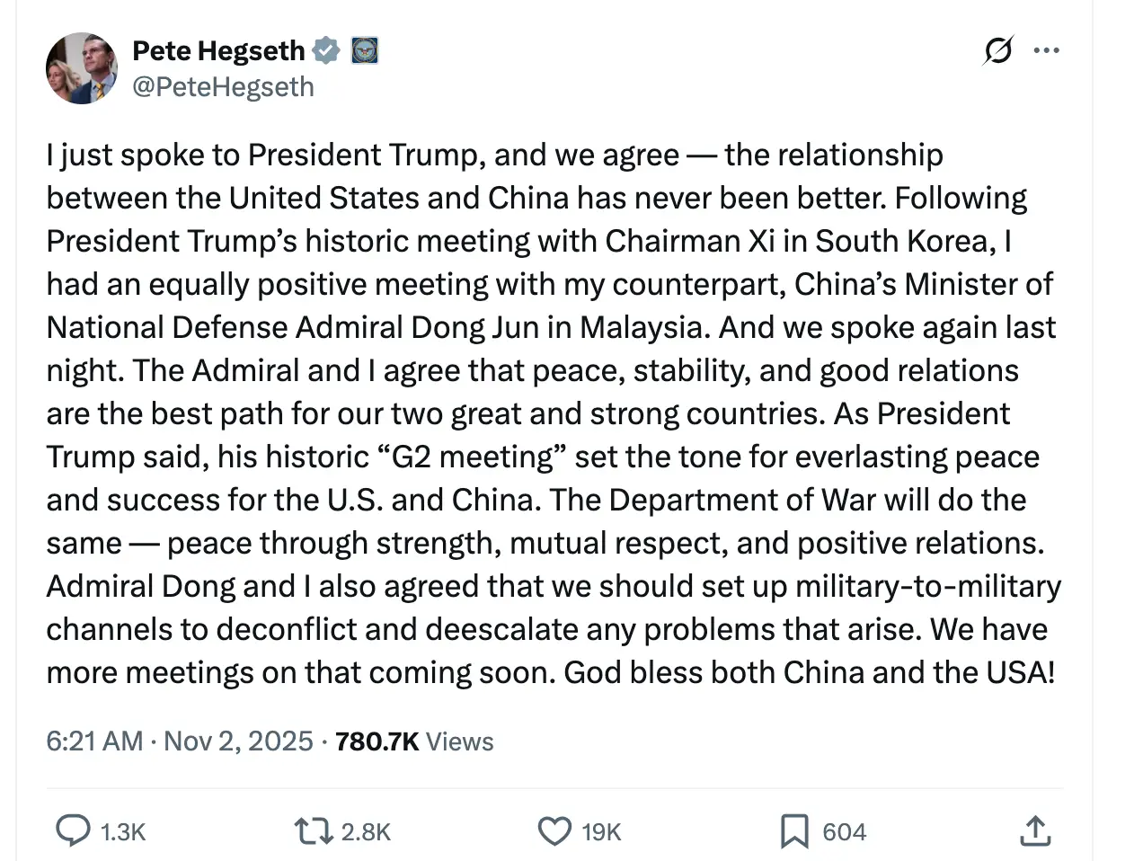
Task: Like the post with the heart
Action: [554, 831]
